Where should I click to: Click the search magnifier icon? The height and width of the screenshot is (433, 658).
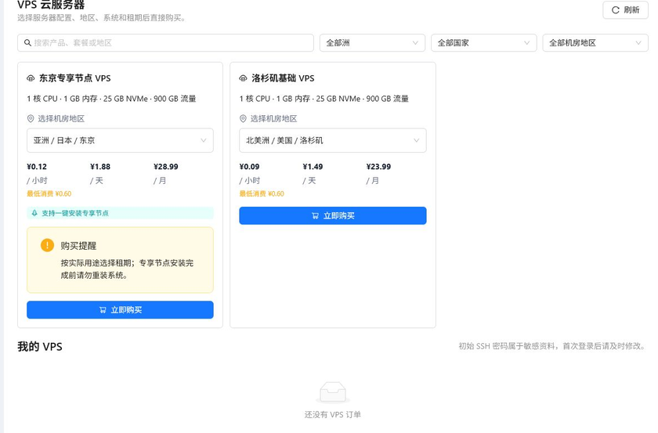tap(27, 43)
